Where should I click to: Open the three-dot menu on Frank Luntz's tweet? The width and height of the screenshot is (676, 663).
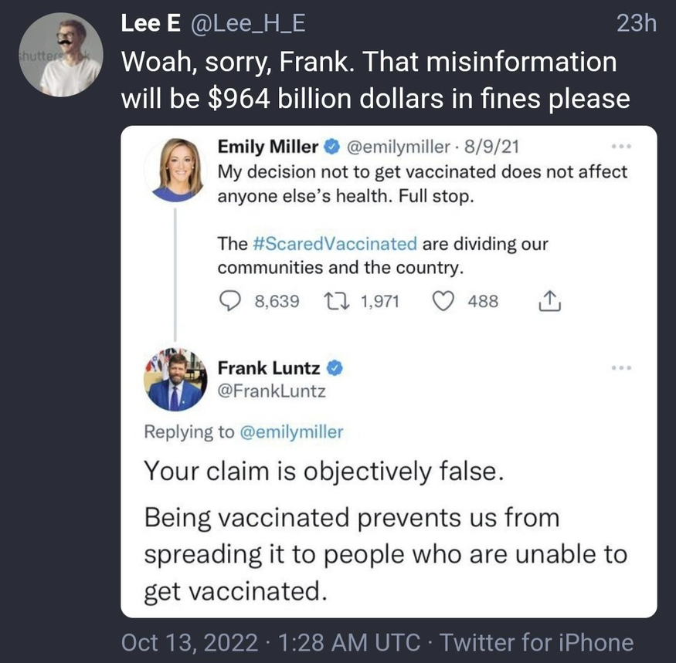pyautogui.click(x=620, y=368)
